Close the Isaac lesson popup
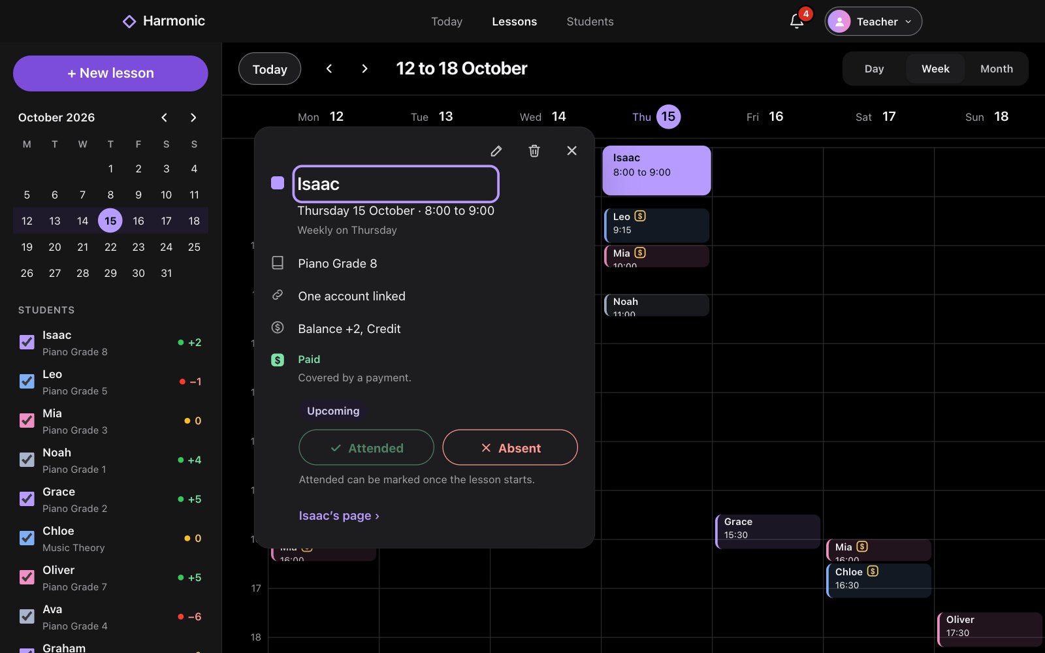Screen dimensions: 1045x653 pos(571,151)
